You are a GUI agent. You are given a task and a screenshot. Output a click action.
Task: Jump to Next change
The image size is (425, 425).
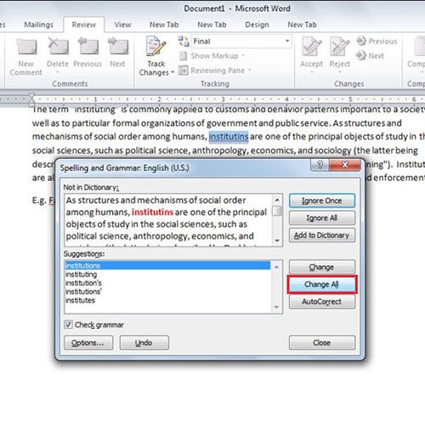[x=370, y=56]
